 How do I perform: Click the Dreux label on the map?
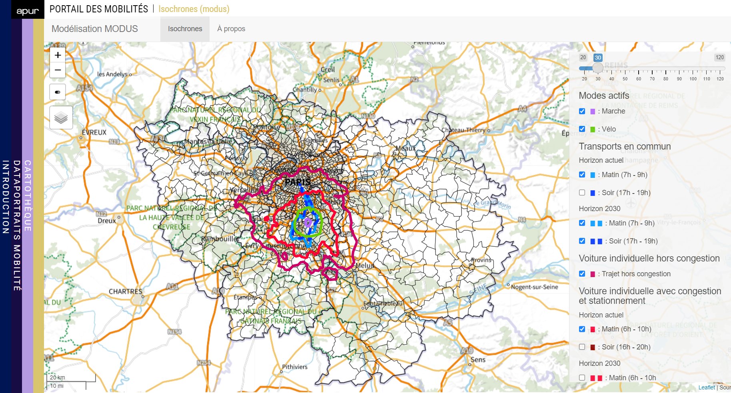(107, 221)
